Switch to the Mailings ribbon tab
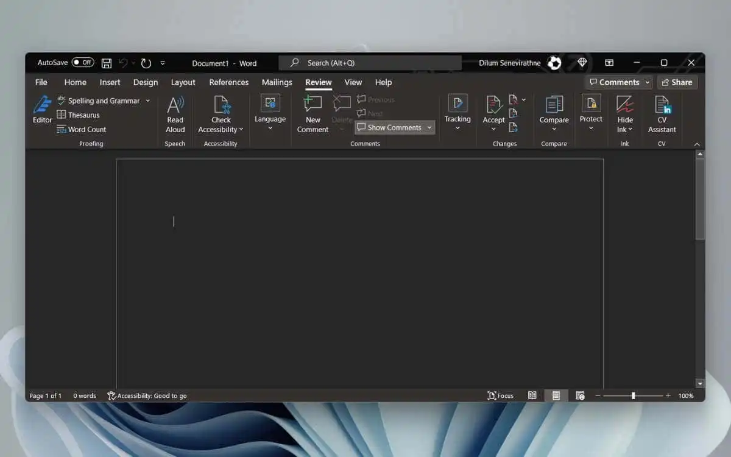Image resolution: width=731 pixels, height=457 pixels. click(x=277, y=82)
